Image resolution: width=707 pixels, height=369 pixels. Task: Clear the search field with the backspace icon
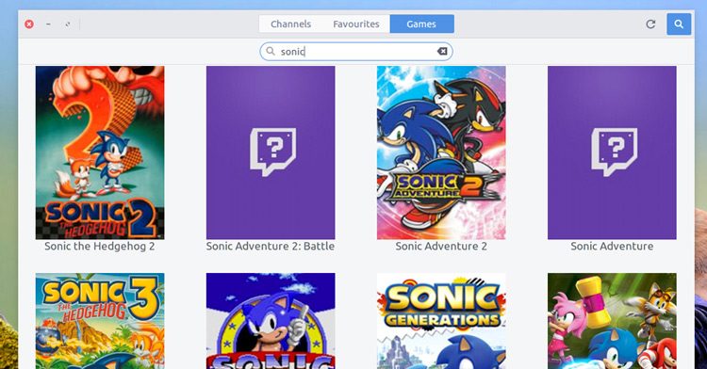click(x=442, y=51)
